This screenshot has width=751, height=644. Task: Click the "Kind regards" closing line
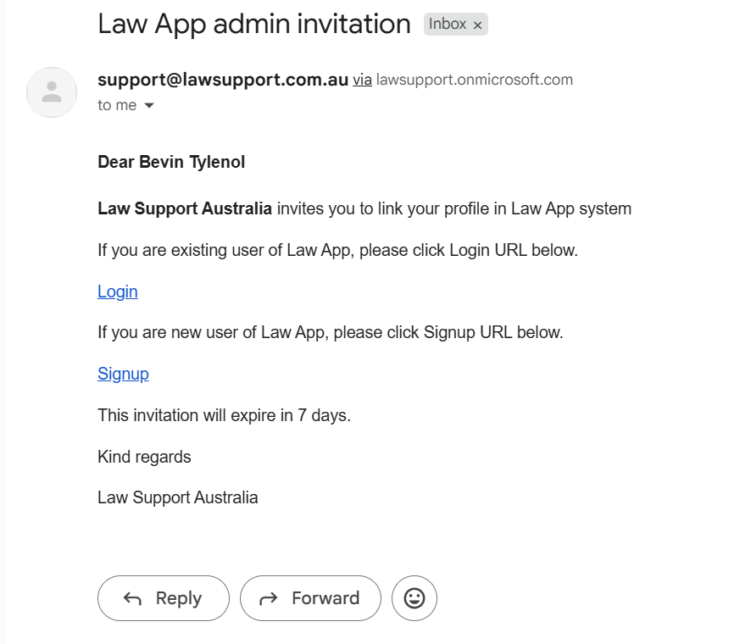[144, 457]
